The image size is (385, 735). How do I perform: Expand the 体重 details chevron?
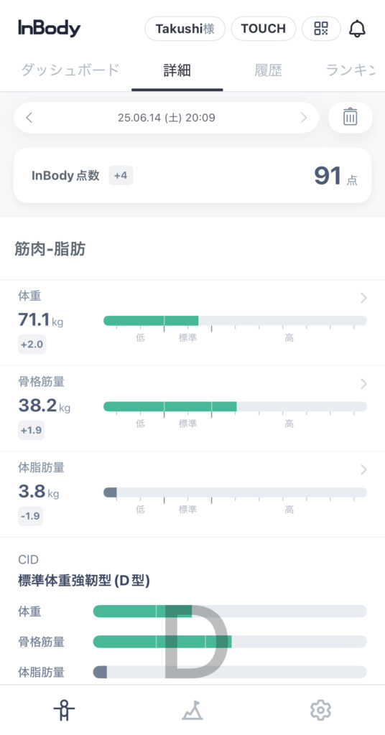363,298
